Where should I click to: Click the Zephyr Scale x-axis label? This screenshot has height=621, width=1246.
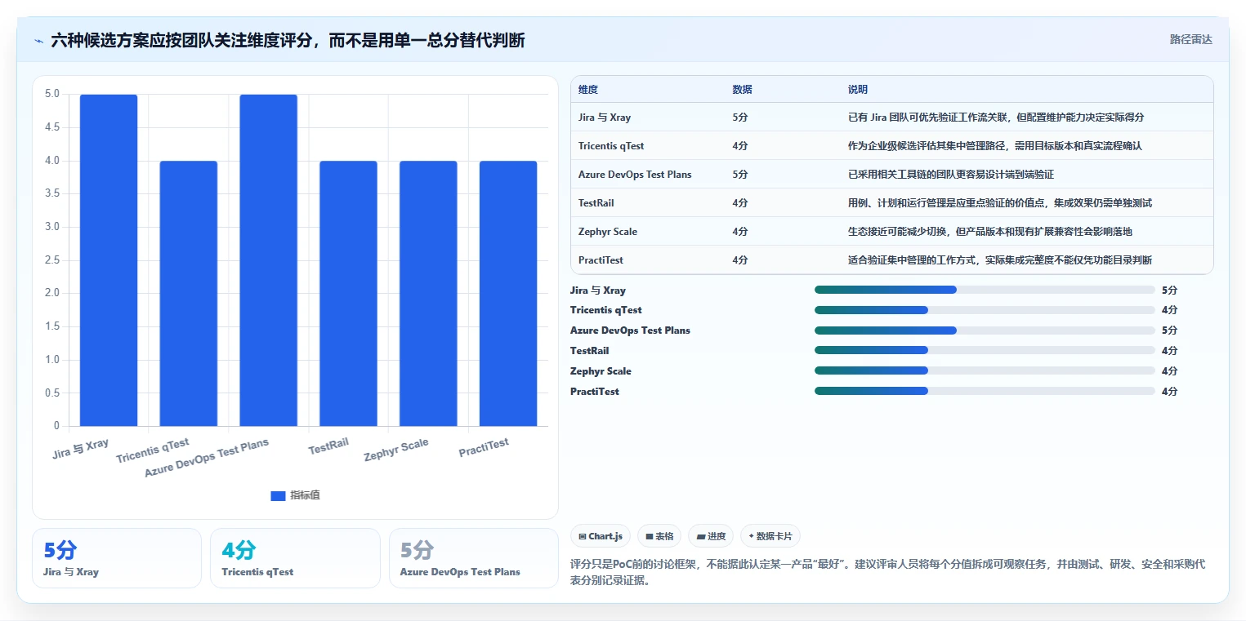pos(396,450)
